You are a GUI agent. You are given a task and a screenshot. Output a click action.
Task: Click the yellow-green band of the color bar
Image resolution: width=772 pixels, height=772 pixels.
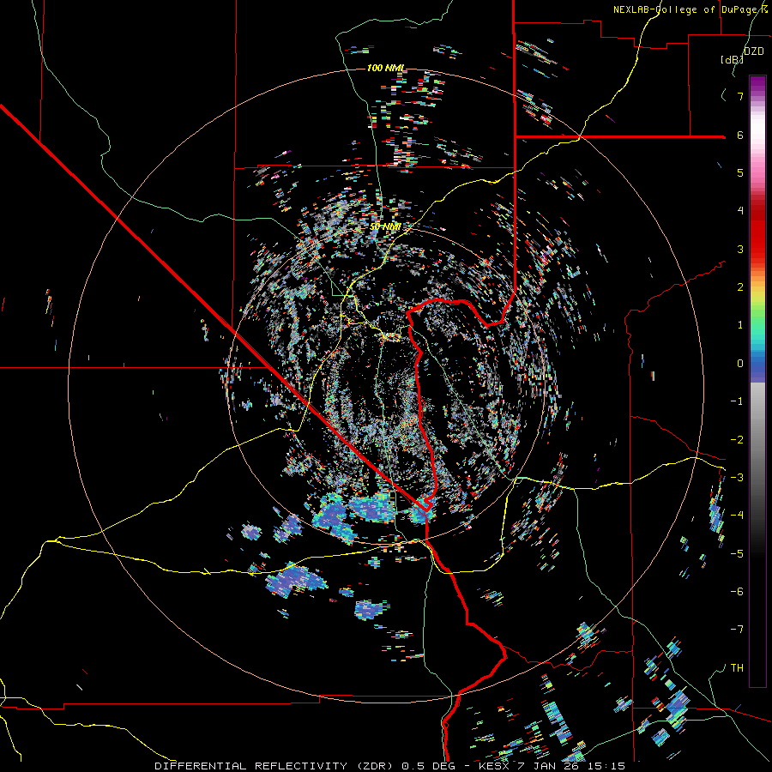pos(757,300)
